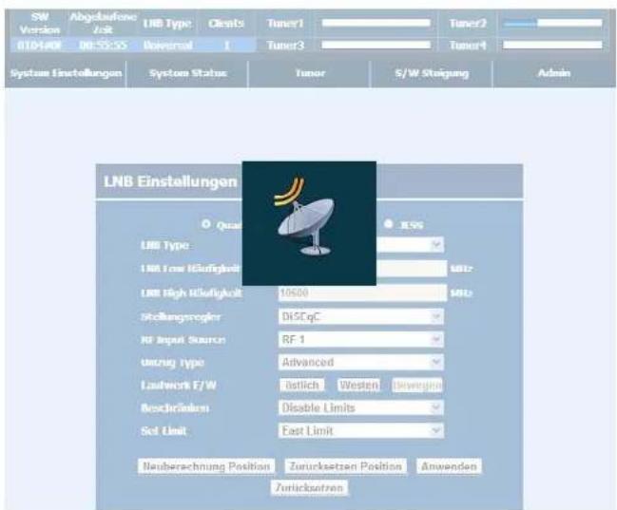The height and width of the screenshot is (510, 617).
Task: Click the Bewegen button
Action: pos(417,385)
